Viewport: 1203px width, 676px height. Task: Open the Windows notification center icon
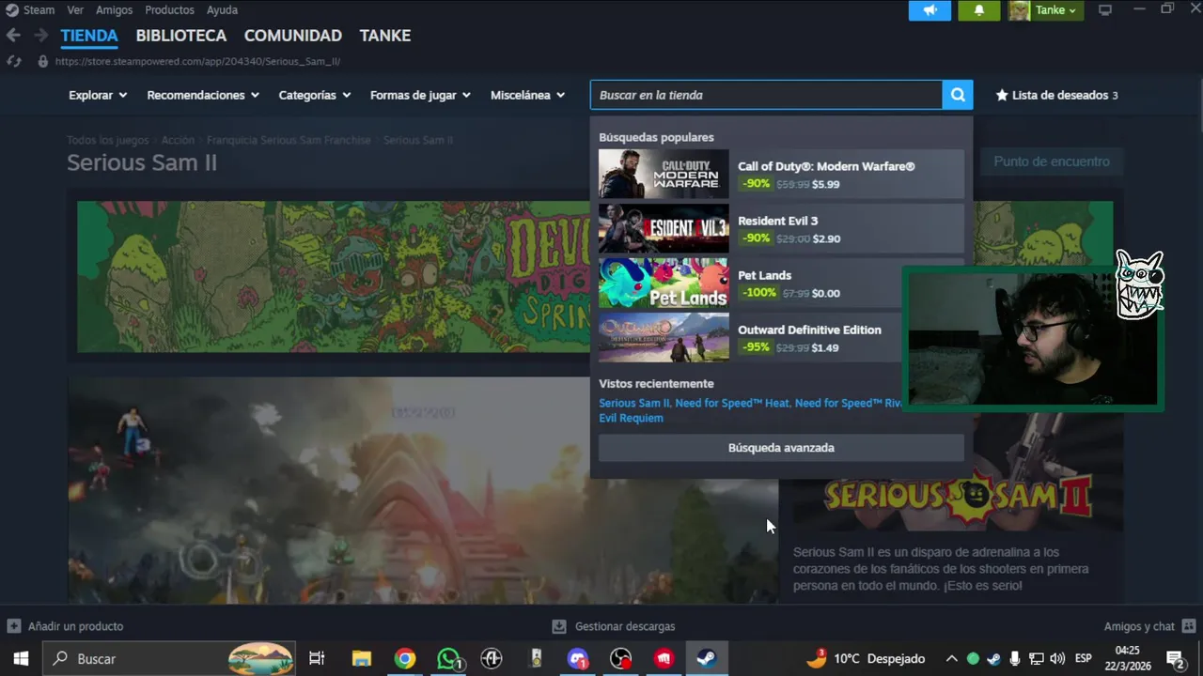tap(1175, 658)
